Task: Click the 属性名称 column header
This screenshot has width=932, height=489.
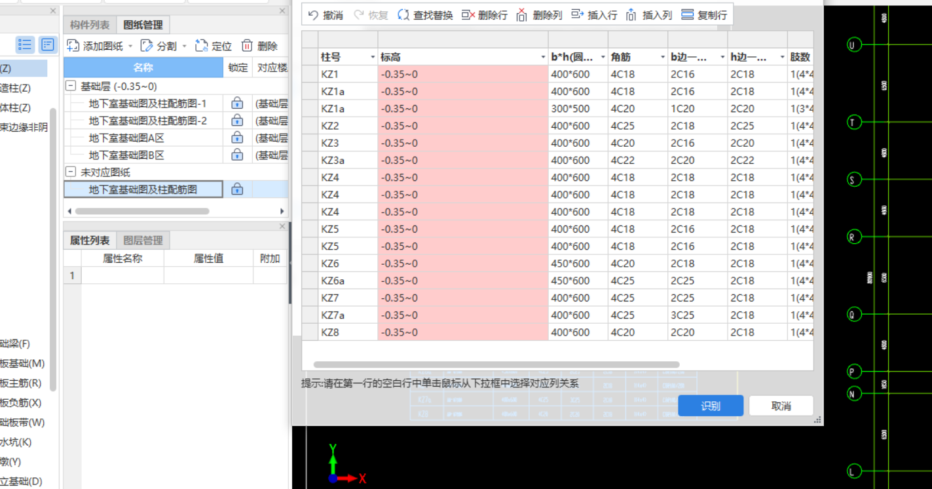Action: pyautogui.click(x=122, y=258)
